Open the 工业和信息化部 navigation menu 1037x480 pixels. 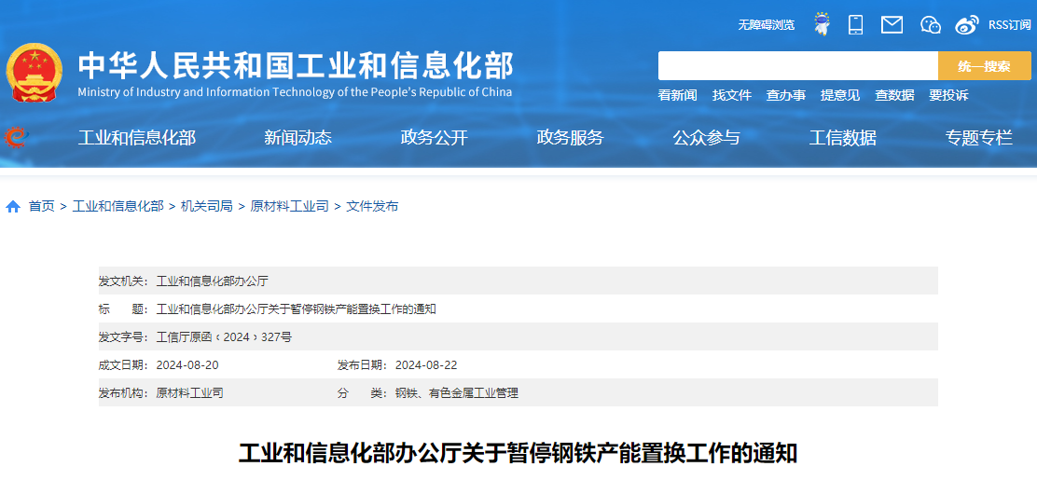[x=137, y=138]
